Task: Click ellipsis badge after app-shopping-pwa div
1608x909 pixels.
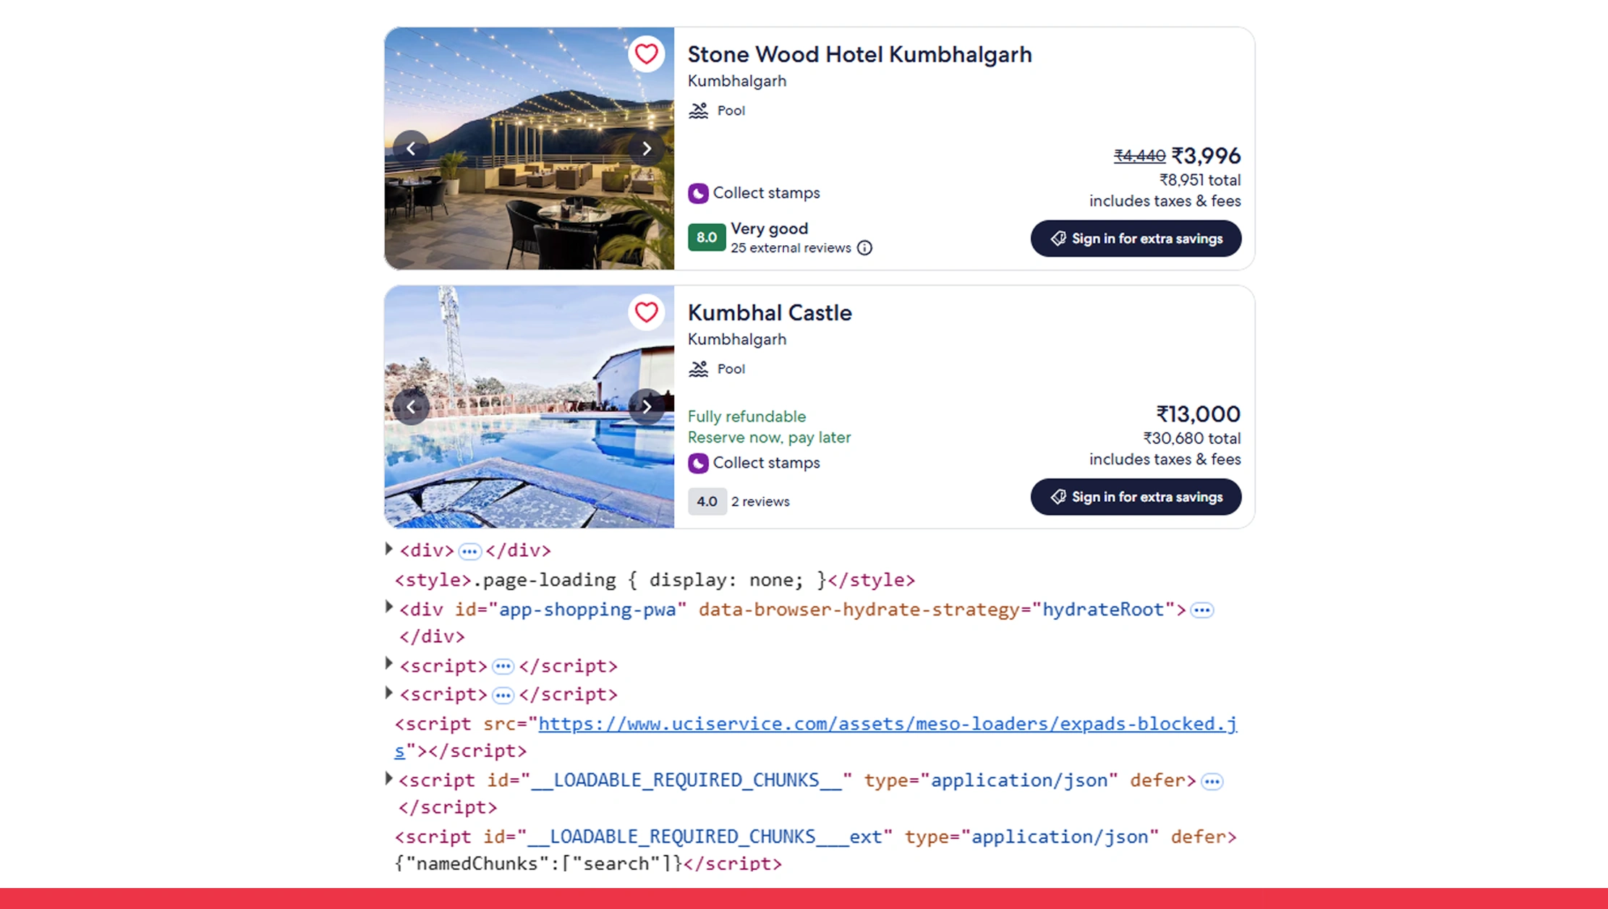Action: (x=1202, y=610)
